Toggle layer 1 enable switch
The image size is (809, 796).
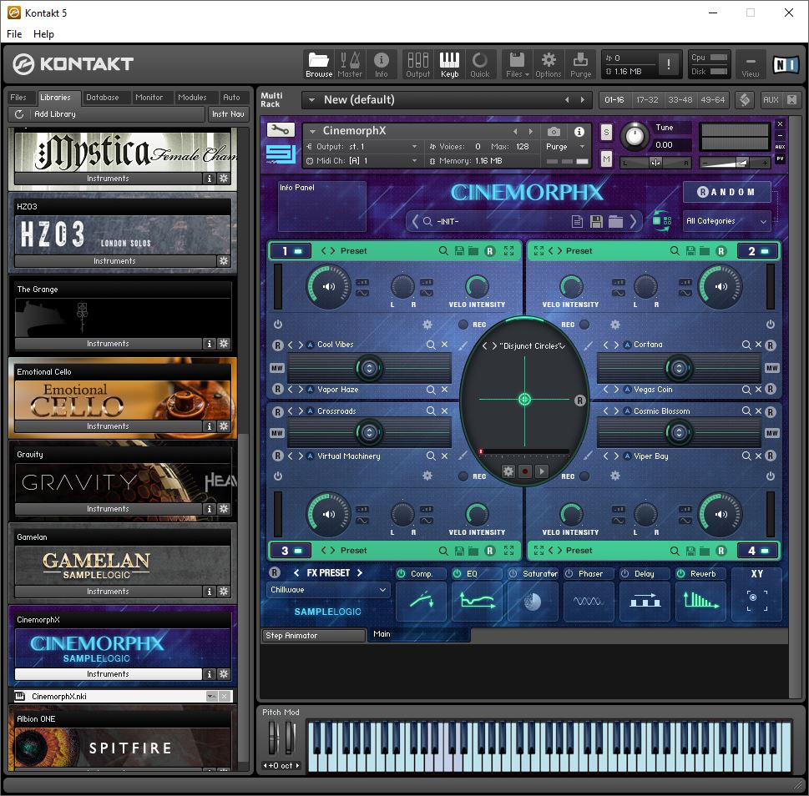298,251
